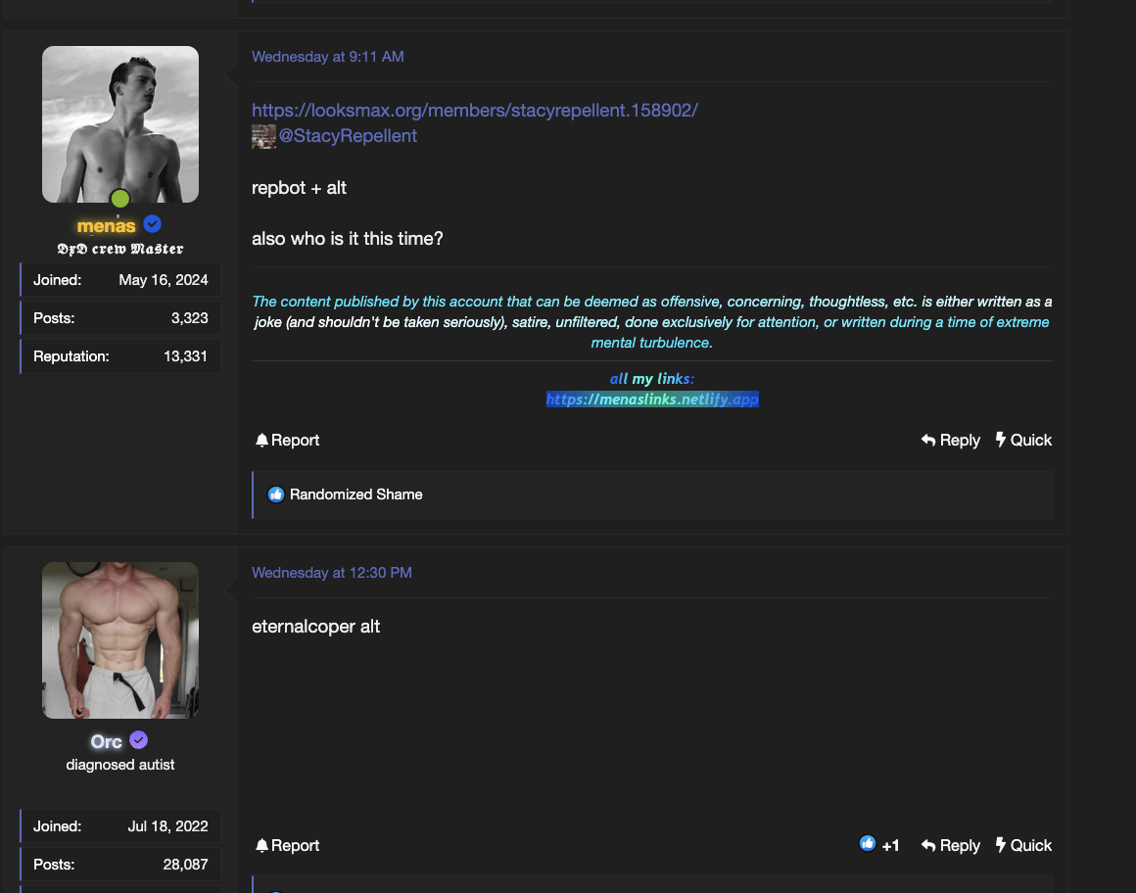Open the stacyrepellent.158902 profile URL
Viewport: 1136px width, 893px height.
tap(474, 110)
